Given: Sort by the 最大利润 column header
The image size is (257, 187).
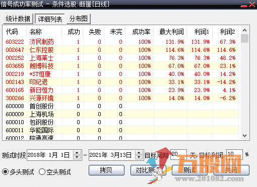Looking at the screenshot, I should 171,32.
